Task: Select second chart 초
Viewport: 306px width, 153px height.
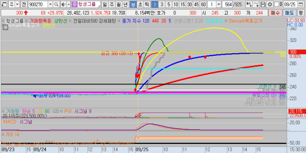Action: 140,4
